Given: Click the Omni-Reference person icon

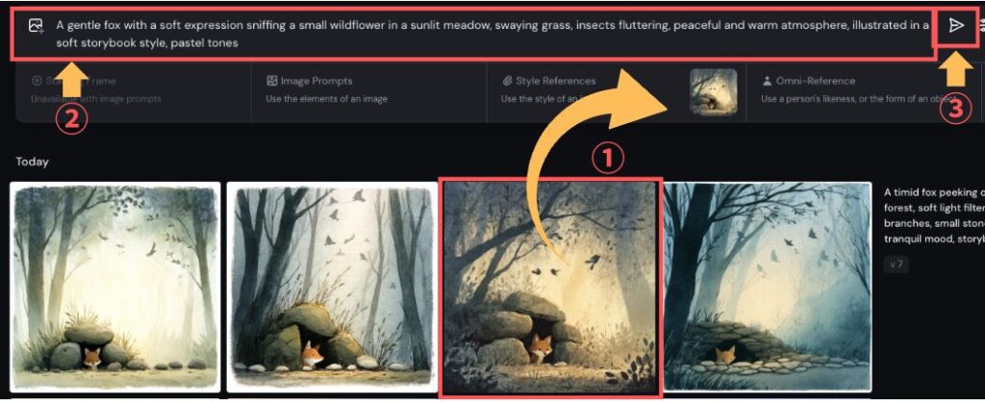Looking at the screenshot, I should (x=767, y=81).
